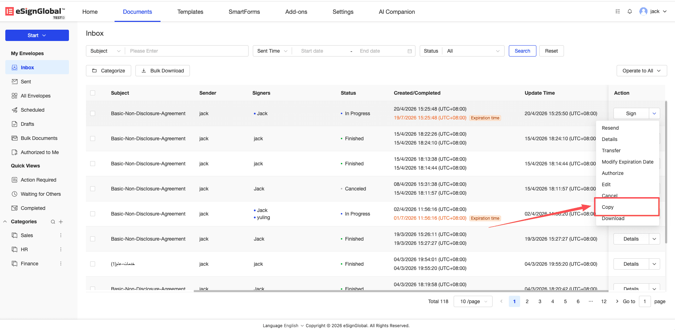
Task: Click the Search button
Action: (523, 51)
